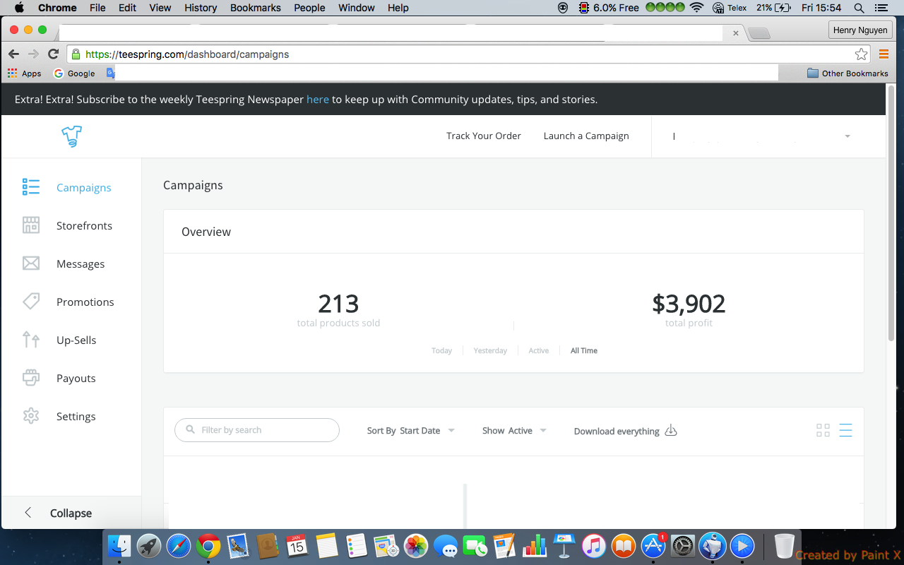
Task: Open Apps shortcut in bookmarks bar
Action: pyautogui.click(x=25, y=73)
